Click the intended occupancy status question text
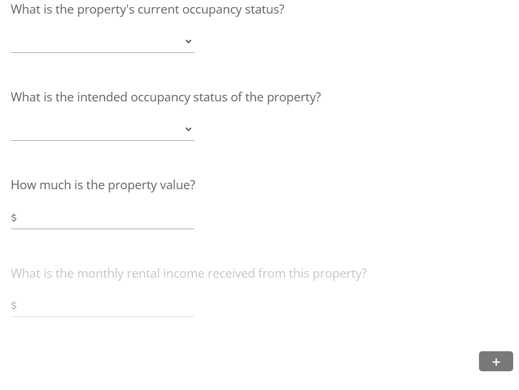Viewport: 519px width, 390px height. click(166, 97)
